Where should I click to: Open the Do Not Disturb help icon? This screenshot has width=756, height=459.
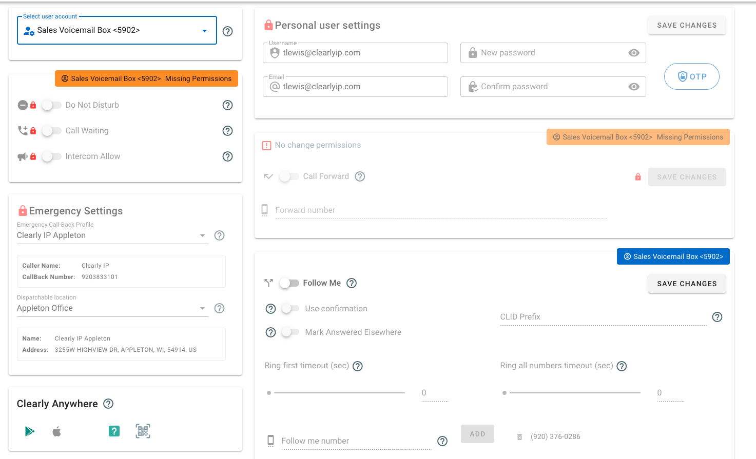click(227, 105)
